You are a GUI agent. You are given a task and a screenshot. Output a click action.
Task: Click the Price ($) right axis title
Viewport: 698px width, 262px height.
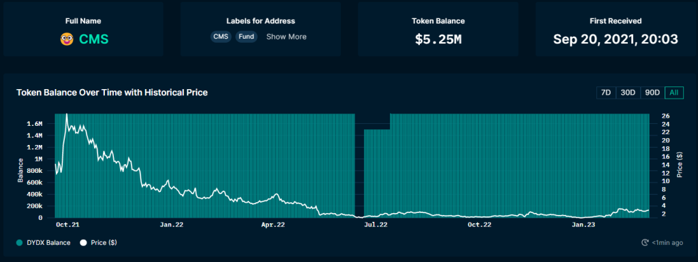point(680,165)
